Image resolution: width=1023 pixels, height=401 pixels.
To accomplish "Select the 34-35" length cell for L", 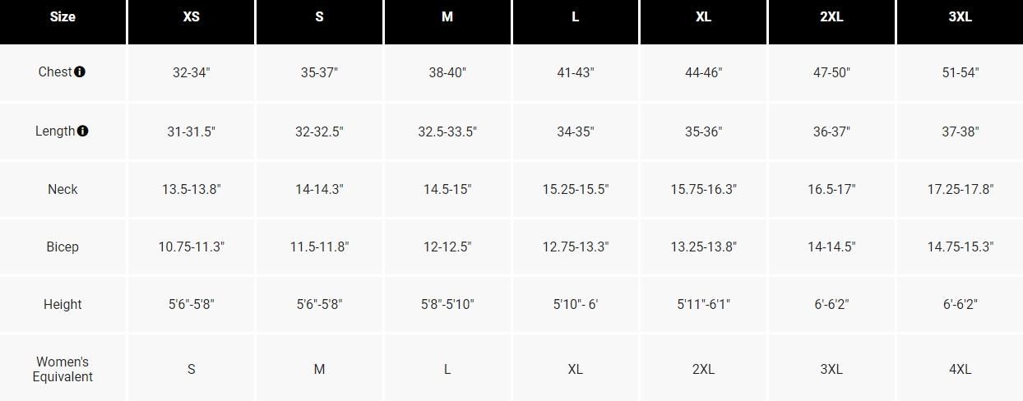I will point(575,131).
